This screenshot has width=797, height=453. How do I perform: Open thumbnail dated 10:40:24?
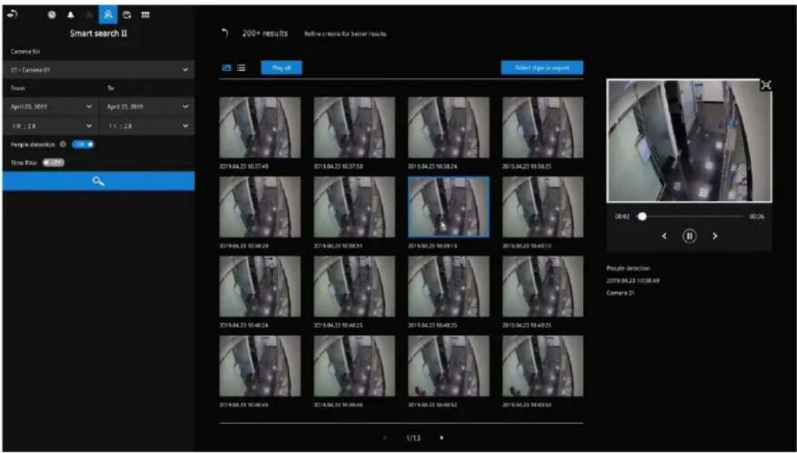click(x=260, y=286)
